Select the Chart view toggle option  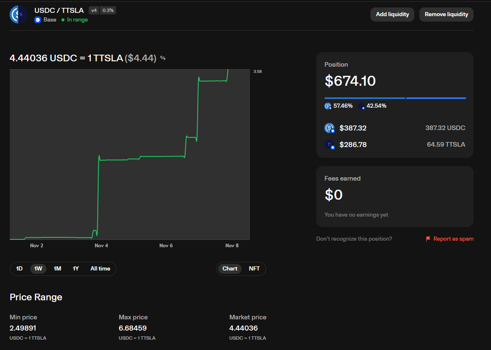pyautogui.click(x=230, y=269)
